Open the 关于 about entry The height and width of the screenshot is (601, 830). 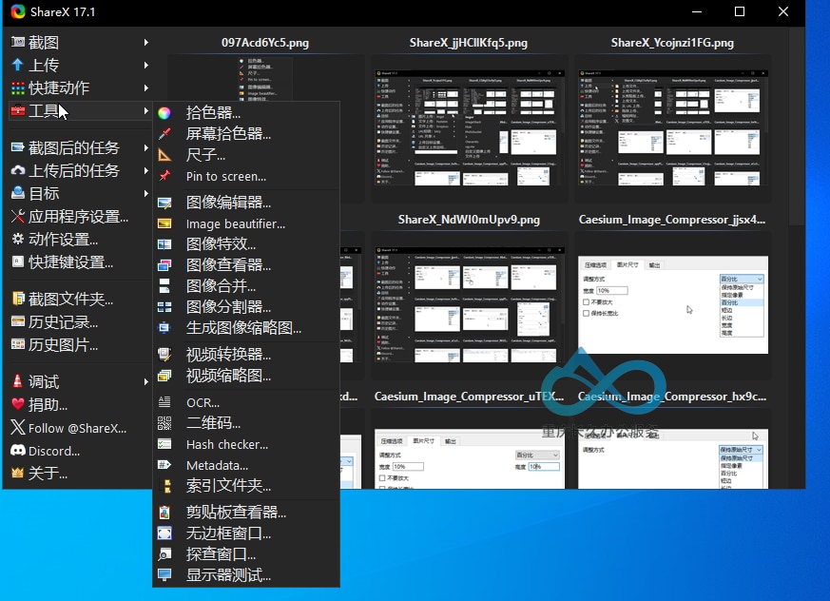(48, 473)
